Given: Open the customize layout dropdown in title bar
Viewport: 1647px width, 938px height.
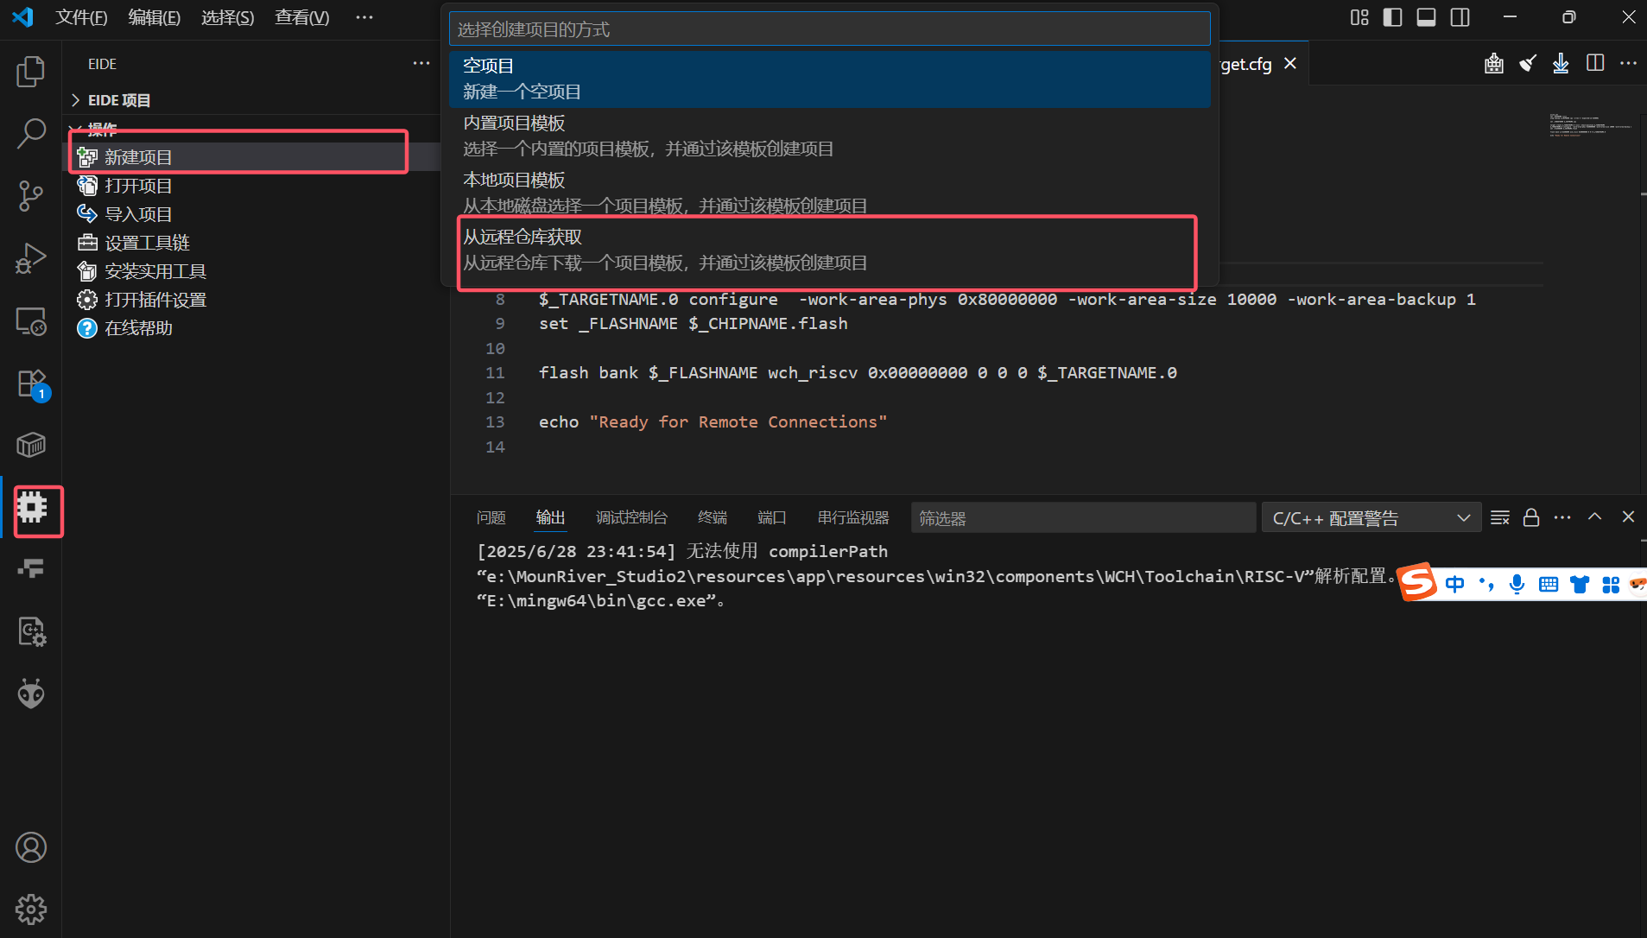Looking at the screenshot, I should click(1358, 17).
